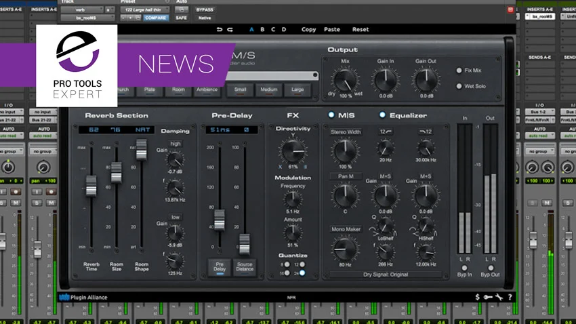The image size is (576, 324).
Task: Open the dollar sign store icon
Action: pos(477,297)
